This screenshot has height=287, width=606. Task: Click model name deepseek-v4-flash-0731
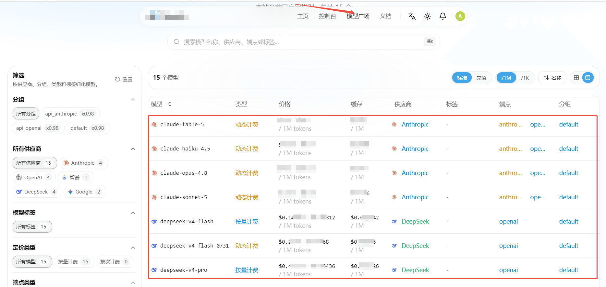(195, 246)
